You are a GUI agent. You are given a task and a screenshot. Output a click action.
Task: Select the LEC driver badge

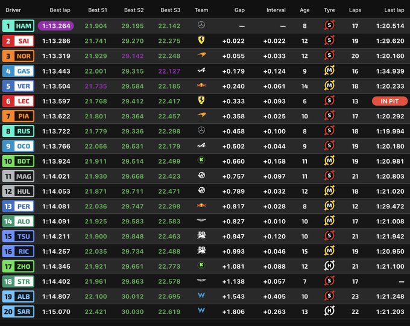pos(18,101)
